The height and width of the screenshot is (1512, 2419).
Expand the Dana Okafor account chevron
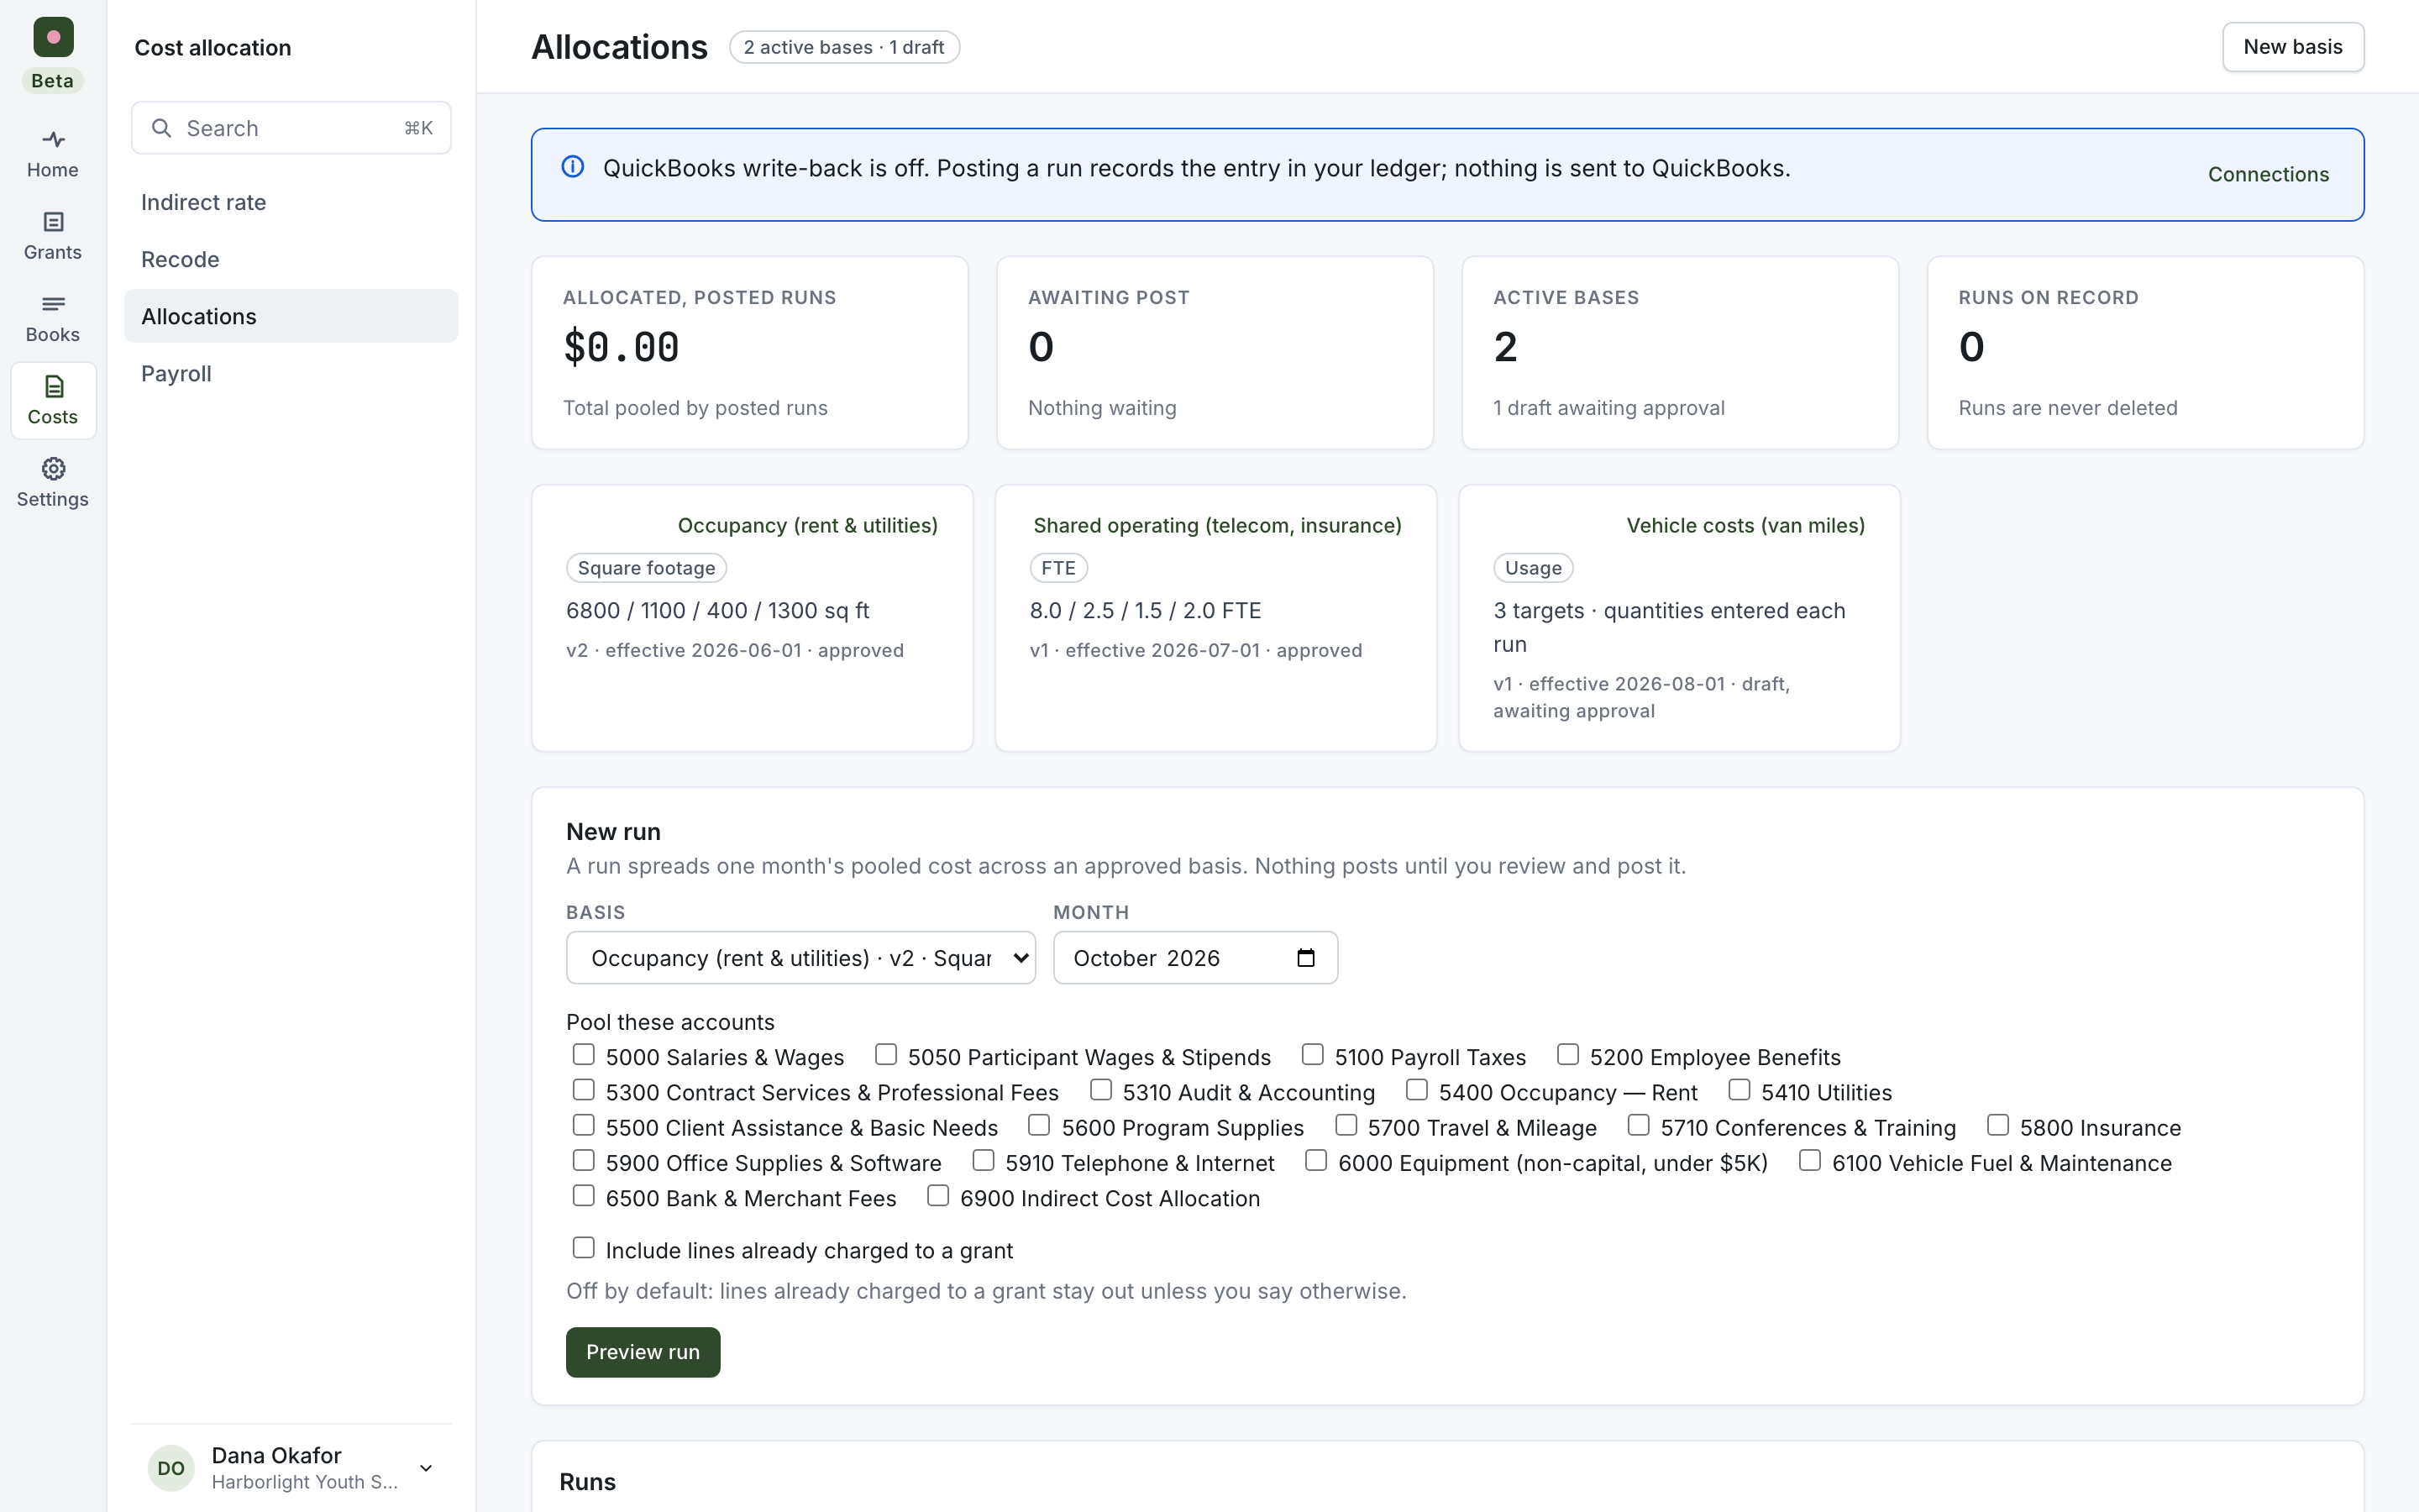pyautogui.click(x=426, y=1468)
